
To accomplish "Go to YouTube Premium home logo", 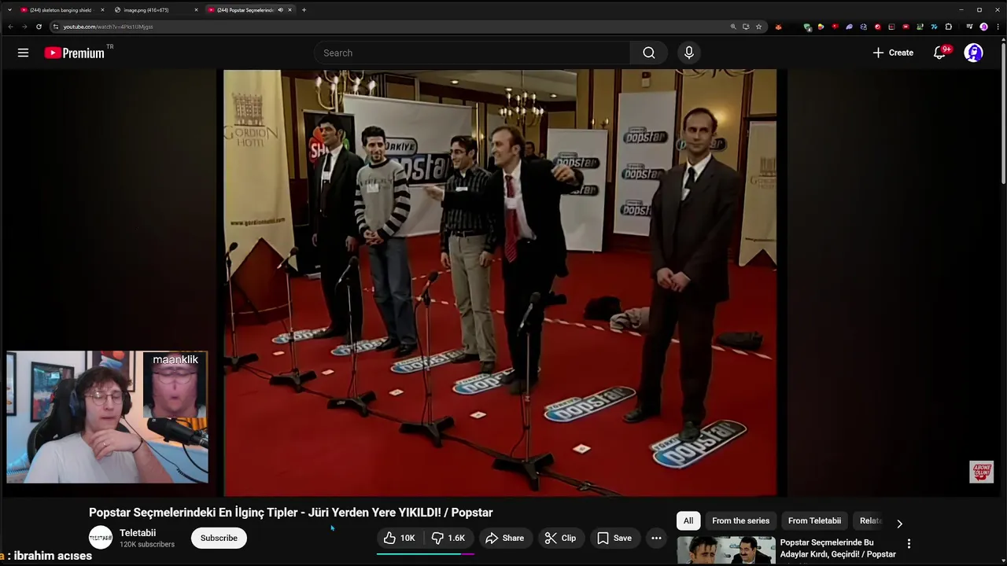I will click(x=74, y=53).
